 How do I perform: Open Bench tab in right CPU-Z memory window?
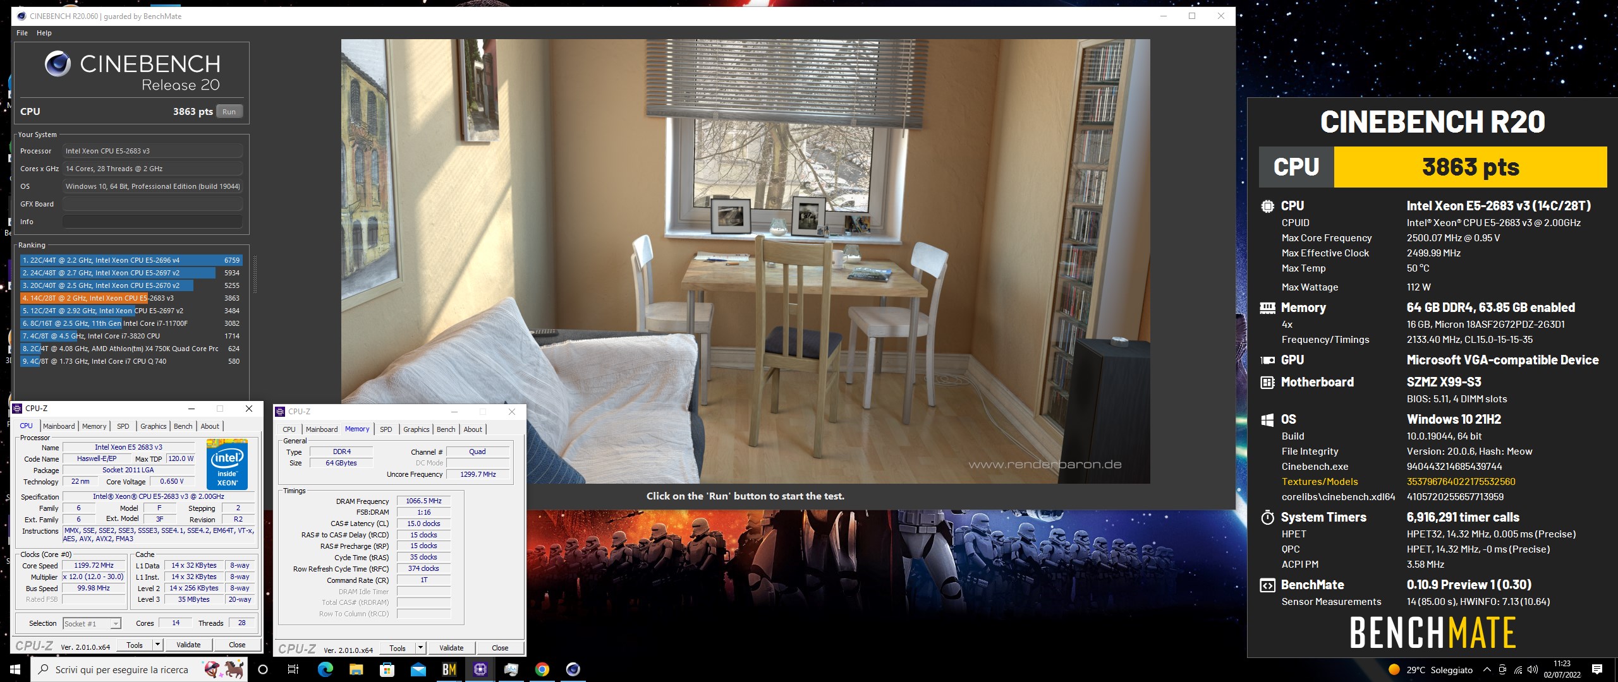(x=446, y=429)
